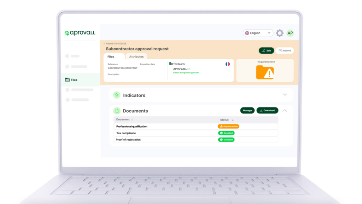Select Files in the sidebar
Image resolution: width=362 pixels, height=204 pixels.
coord(81,80)
